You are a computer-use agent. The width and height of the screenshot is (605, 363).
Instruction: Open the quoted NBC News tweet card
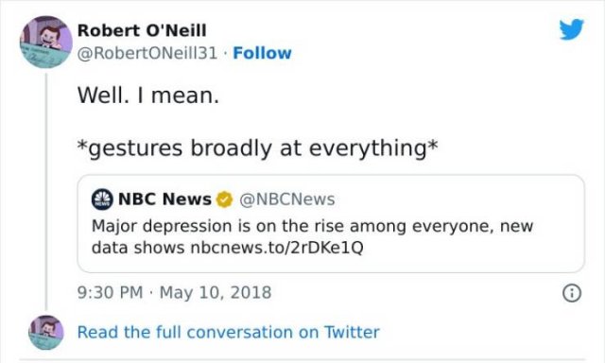[331, 224]
